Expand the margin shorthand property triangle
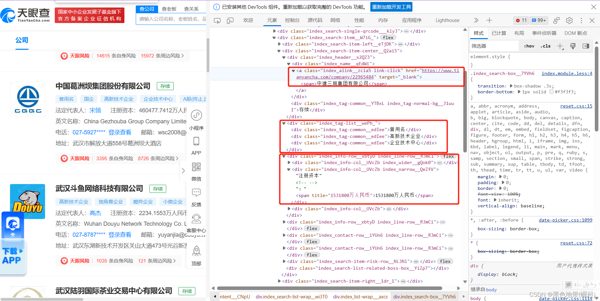The width and height of the screenshot is (600, 301). [x=501, y=177]
